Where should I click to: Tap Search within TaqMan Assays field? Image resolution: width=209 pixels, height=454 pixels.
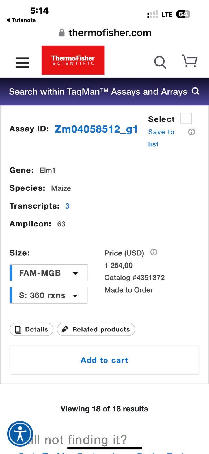click(98, 92)
